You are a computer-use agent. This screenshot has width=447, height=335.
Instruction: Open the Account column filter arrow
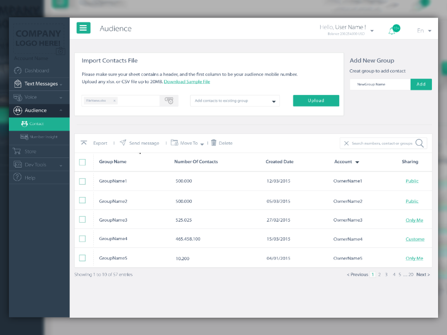[357, 162]
